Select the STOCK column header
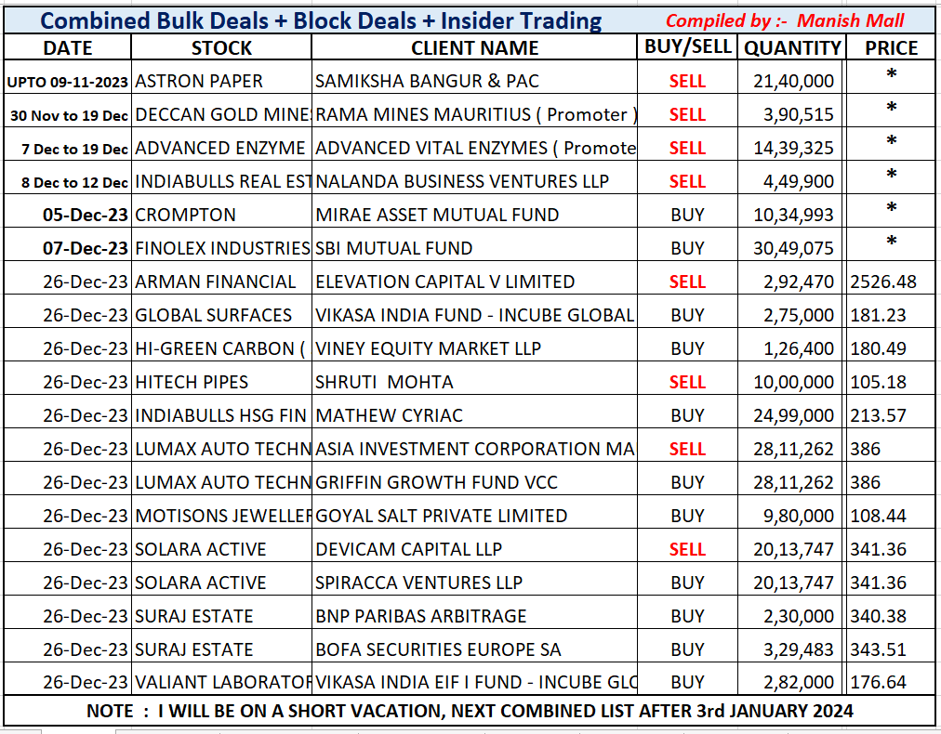Screen dimensions: 941x734 click(x=221, y=47)
